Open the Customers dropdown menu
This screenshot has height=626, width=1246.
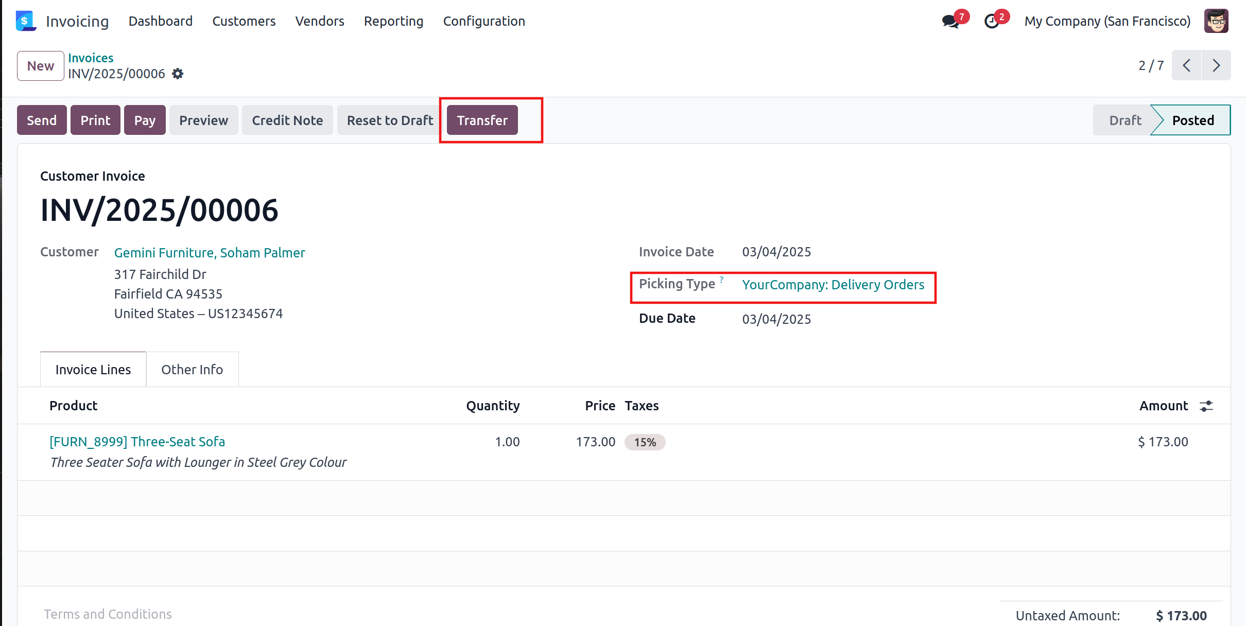tap(244, 21)
